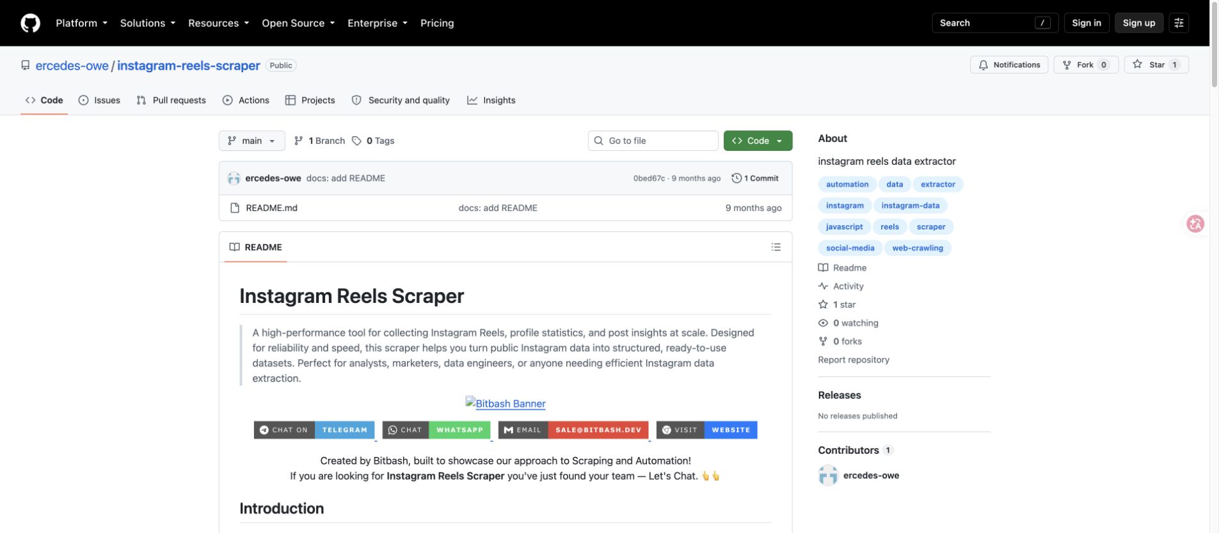Click ercedes-owe avatar in commit row
Viewport: 1219px width, 533px height.
(x=234, y=178)
